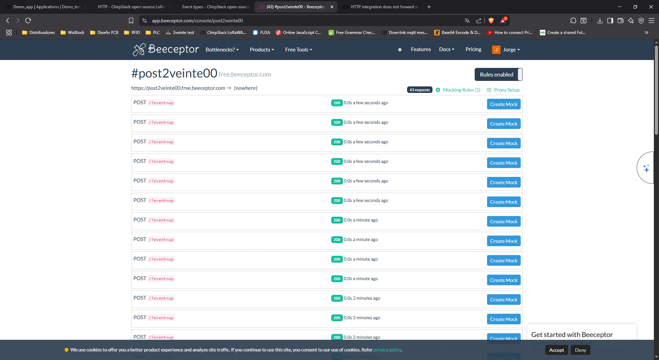The width and height of the screenshot is (659, 360).
Task: Toggle the browser sidebar panel
Action: click(x=610, y=21)
